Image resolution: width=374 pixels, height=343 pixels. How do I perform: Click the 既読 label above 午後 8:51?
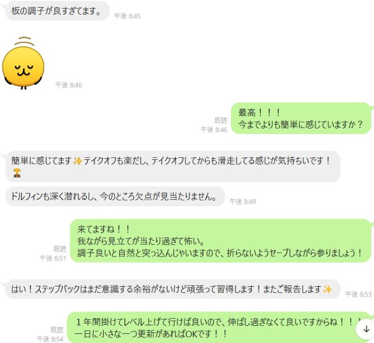click(x=60, y=249)
